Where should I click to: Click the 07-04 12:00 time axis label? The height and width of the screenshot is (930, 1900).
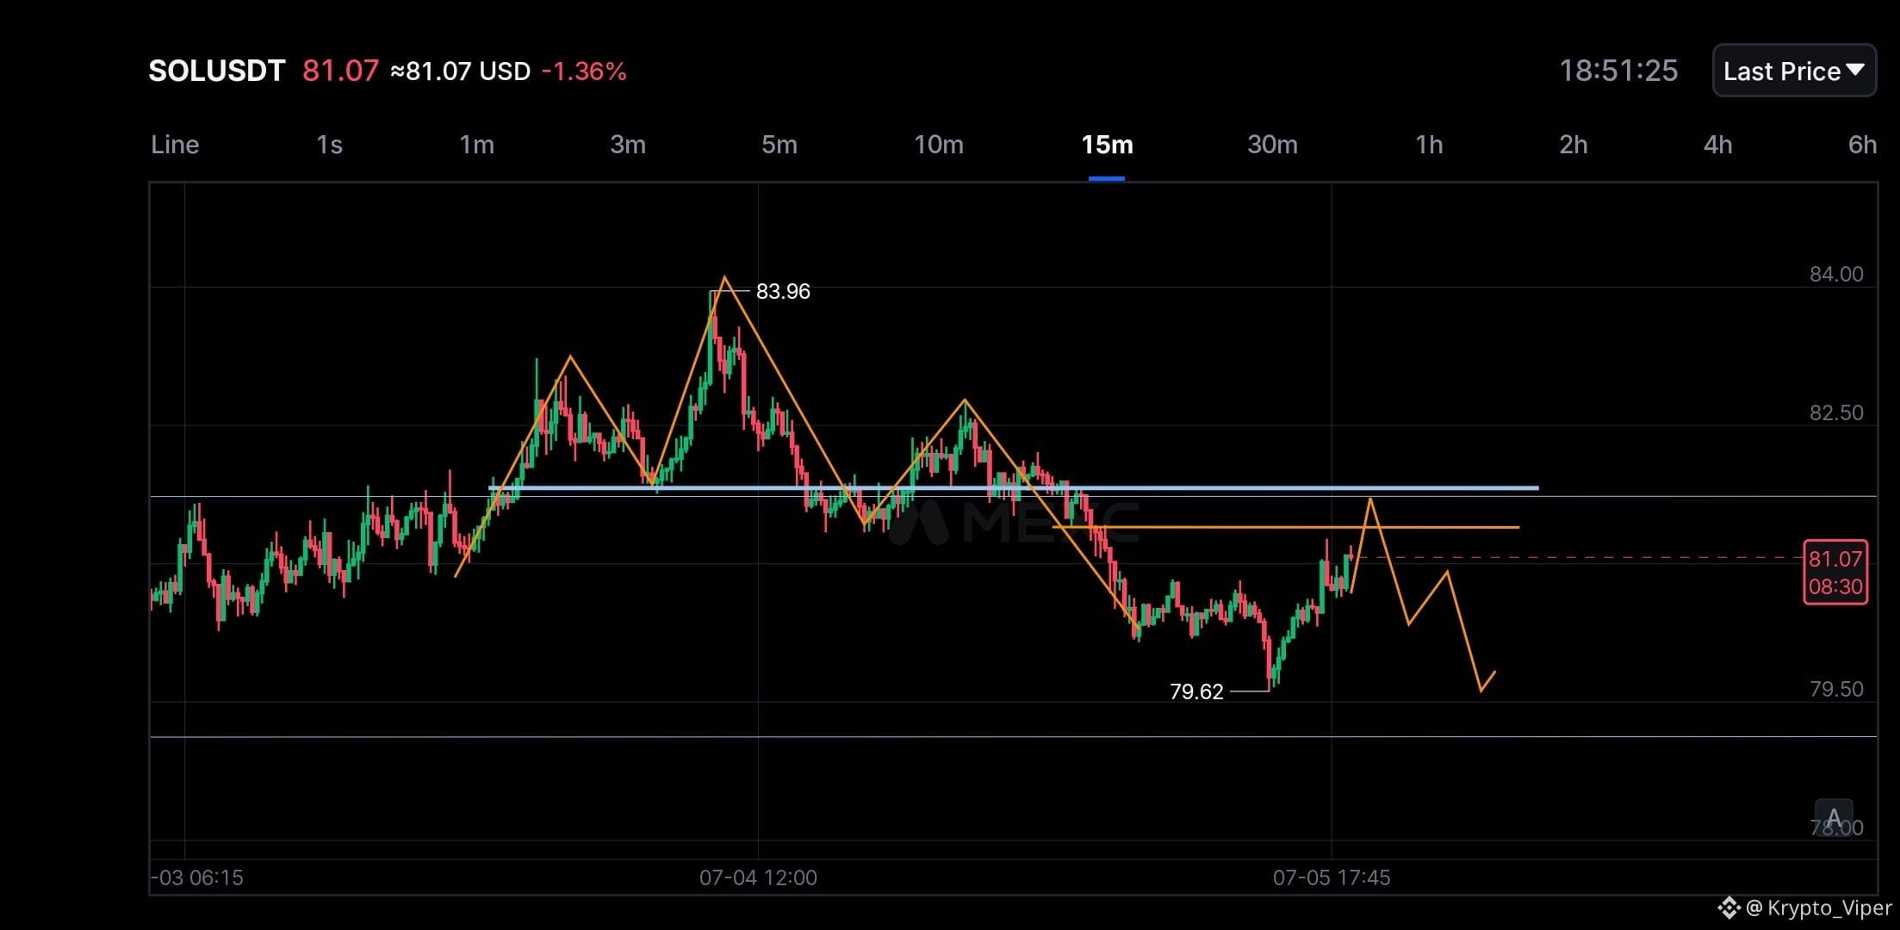(x=758, y=877)
